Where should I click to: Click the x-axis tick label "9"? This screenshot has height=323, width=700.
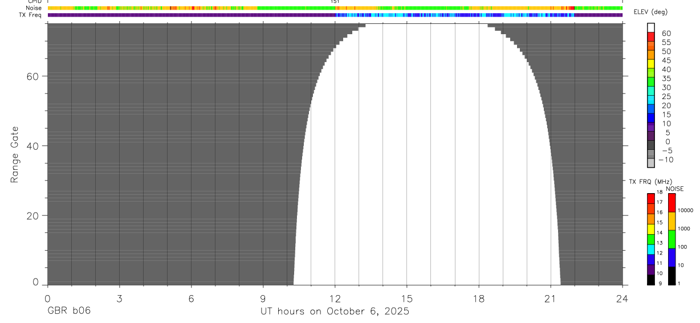coord(263,298)
